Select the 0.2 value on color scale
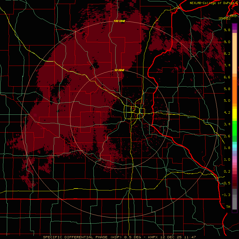 [x=227, y=172]
